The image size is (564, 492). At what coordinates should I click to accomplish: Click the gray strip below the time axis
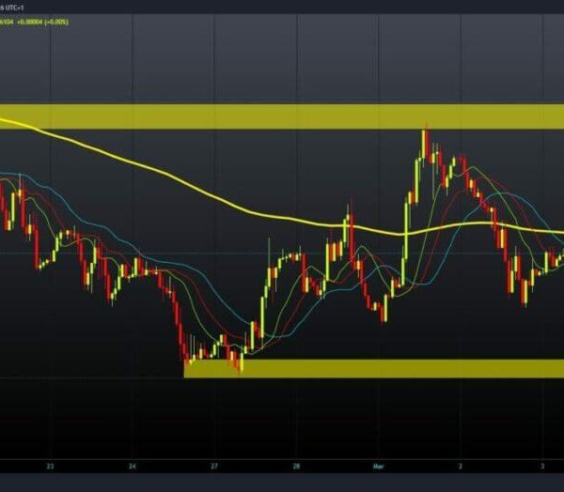(282, 484)
